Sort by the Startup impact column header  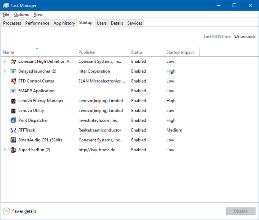click(182, 52)
